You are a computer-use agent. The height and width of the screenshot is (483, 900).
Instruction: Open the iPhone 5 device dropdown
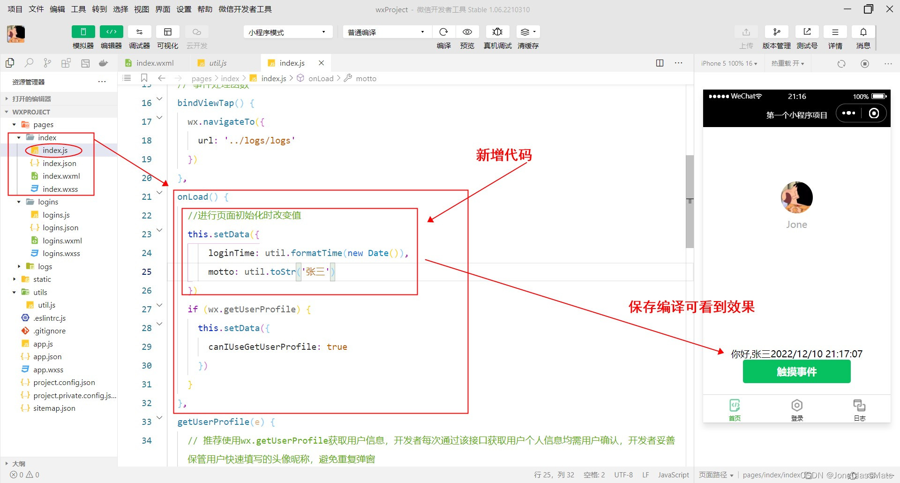coord(729,63)
